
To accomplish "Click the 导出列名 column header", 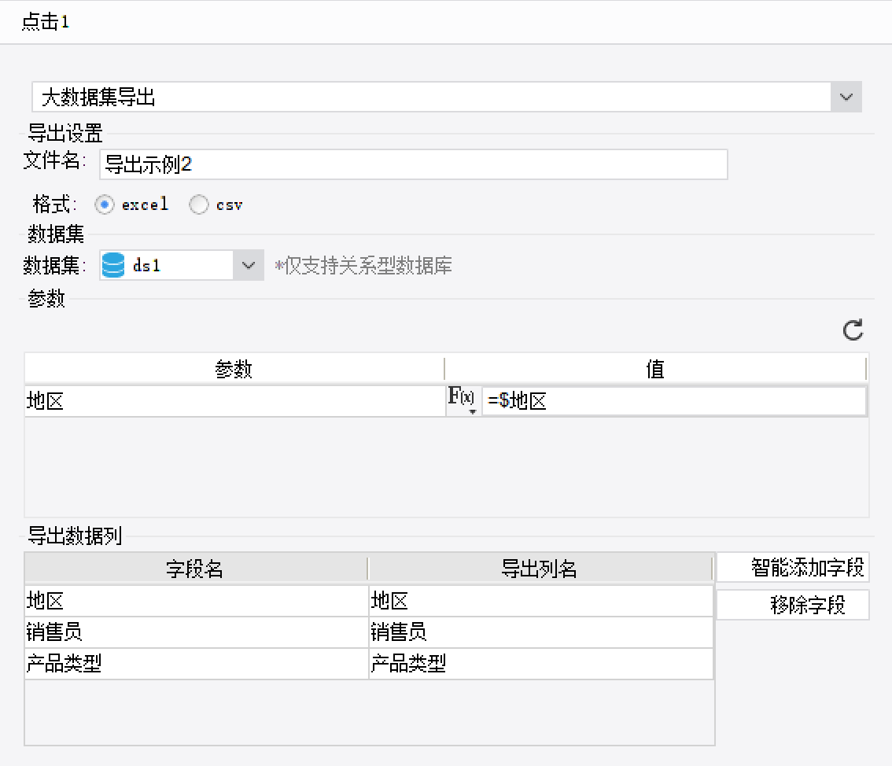I will coord(540,569).
